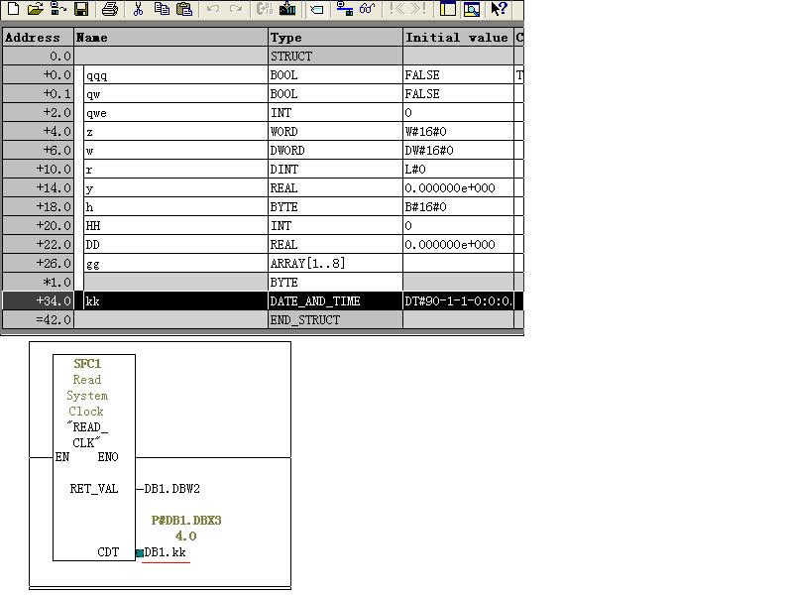Viewport: 787px width, 596px height.
Task: Click the network connection icon
Action: click(x=344, y=9)
